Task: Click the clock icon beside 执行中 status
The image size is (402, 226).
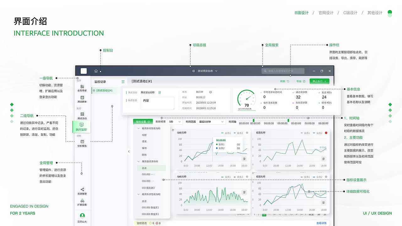Action: click(x=210, y=92)
